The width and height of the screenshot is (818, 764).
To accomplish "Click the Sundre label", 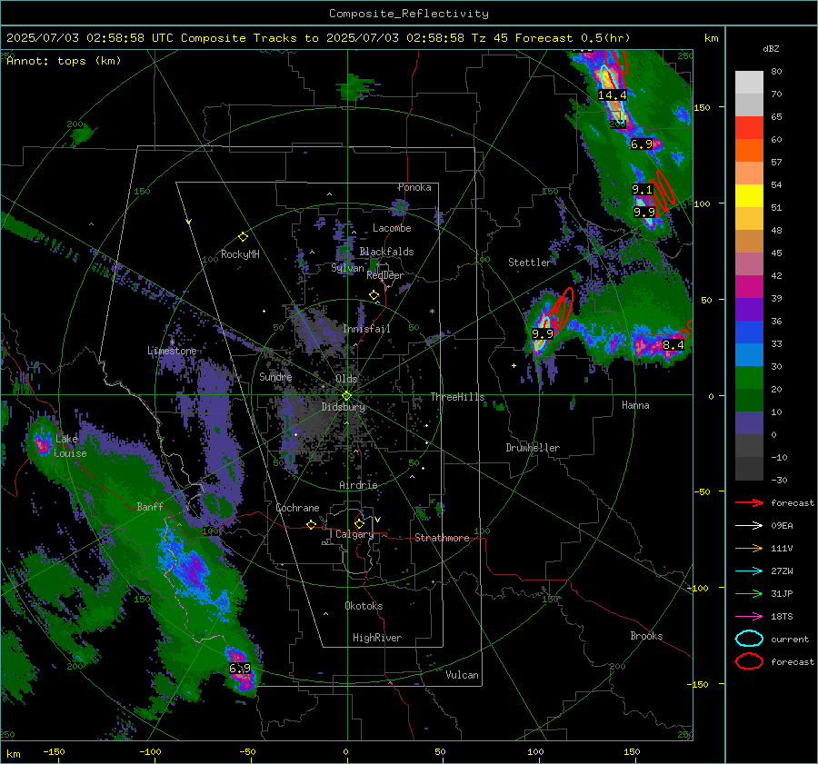I will (x=275, y=376).
